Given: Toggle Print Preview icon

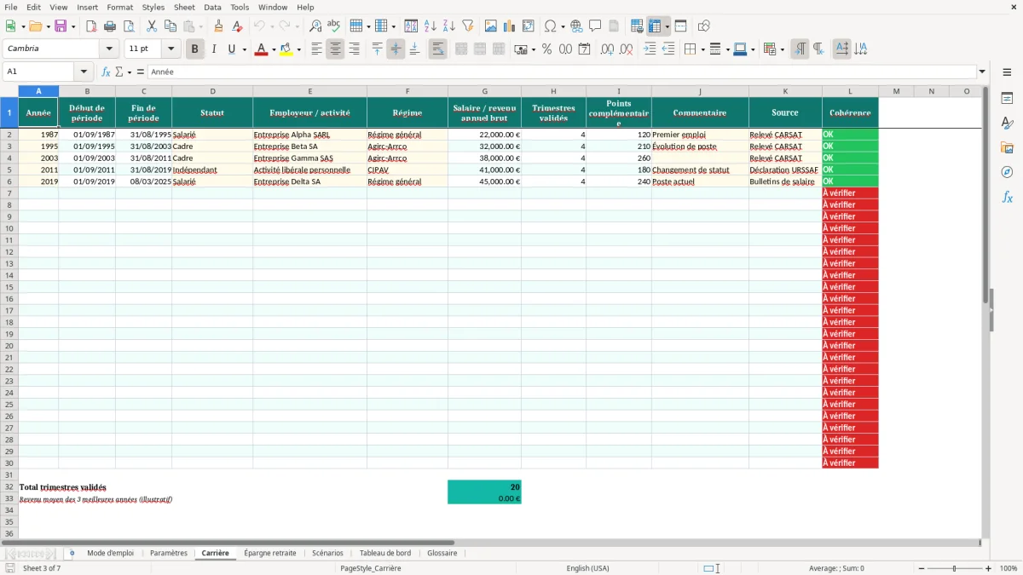Looking at the screenshot, I should (x=129, y=26).
